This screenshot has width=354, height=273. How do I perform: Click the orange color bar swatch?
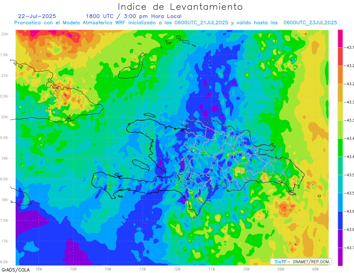(x=340, y=75)
